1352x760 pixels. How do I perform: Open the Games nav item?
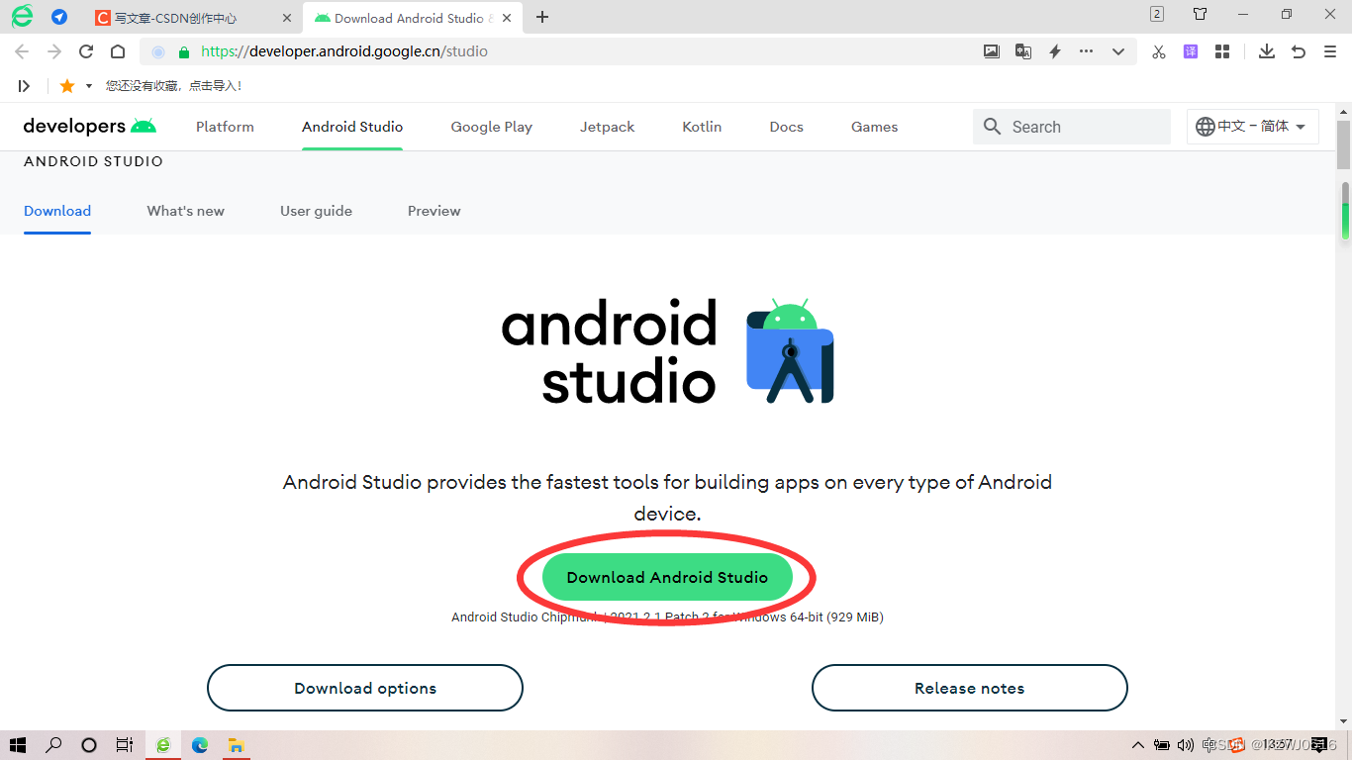[875, 127]
